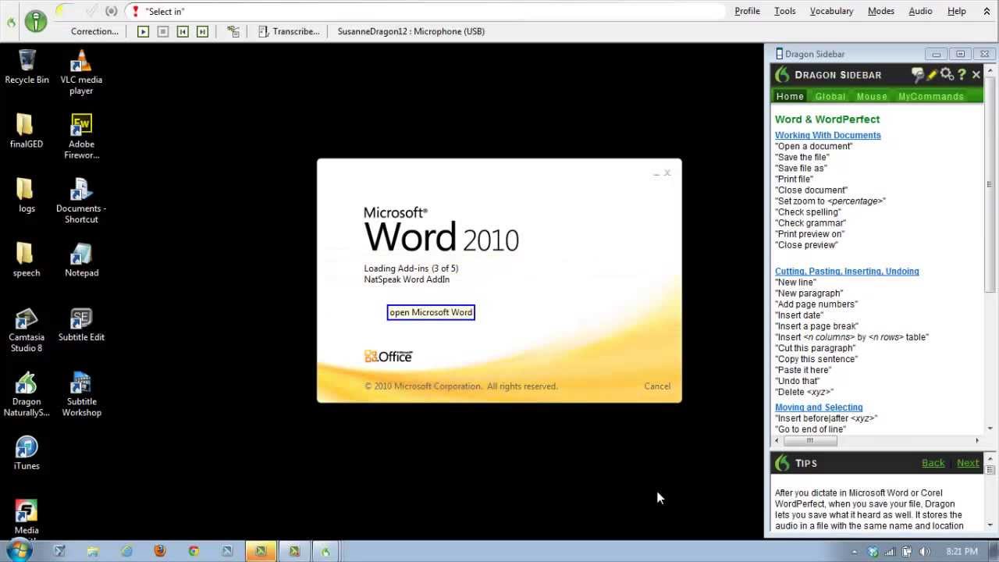This screenshot has height=562, width=999.
Task: Open the Modes menu
Action: [881, 11]
